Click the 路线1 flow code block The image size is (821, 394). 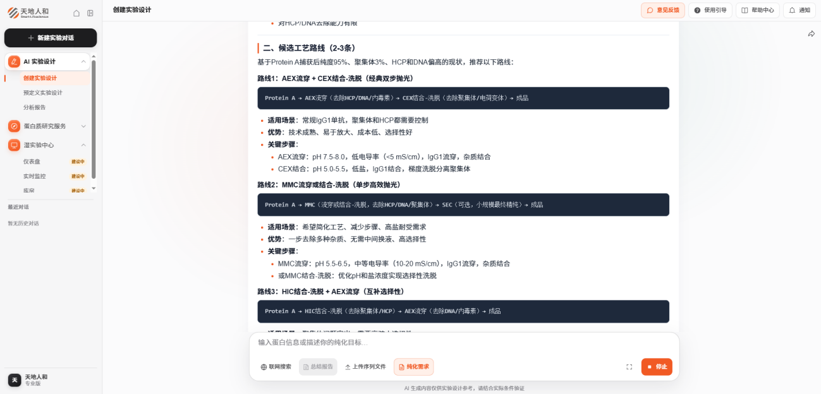click(x=463, y=98)
